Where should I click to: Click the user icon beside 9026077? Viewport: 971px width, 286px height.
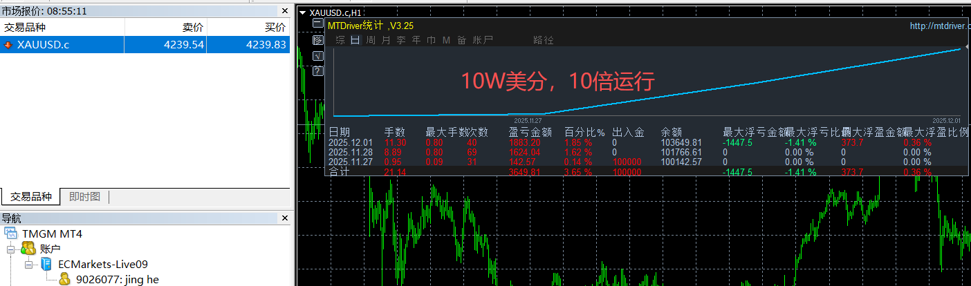tap(64, 279)
